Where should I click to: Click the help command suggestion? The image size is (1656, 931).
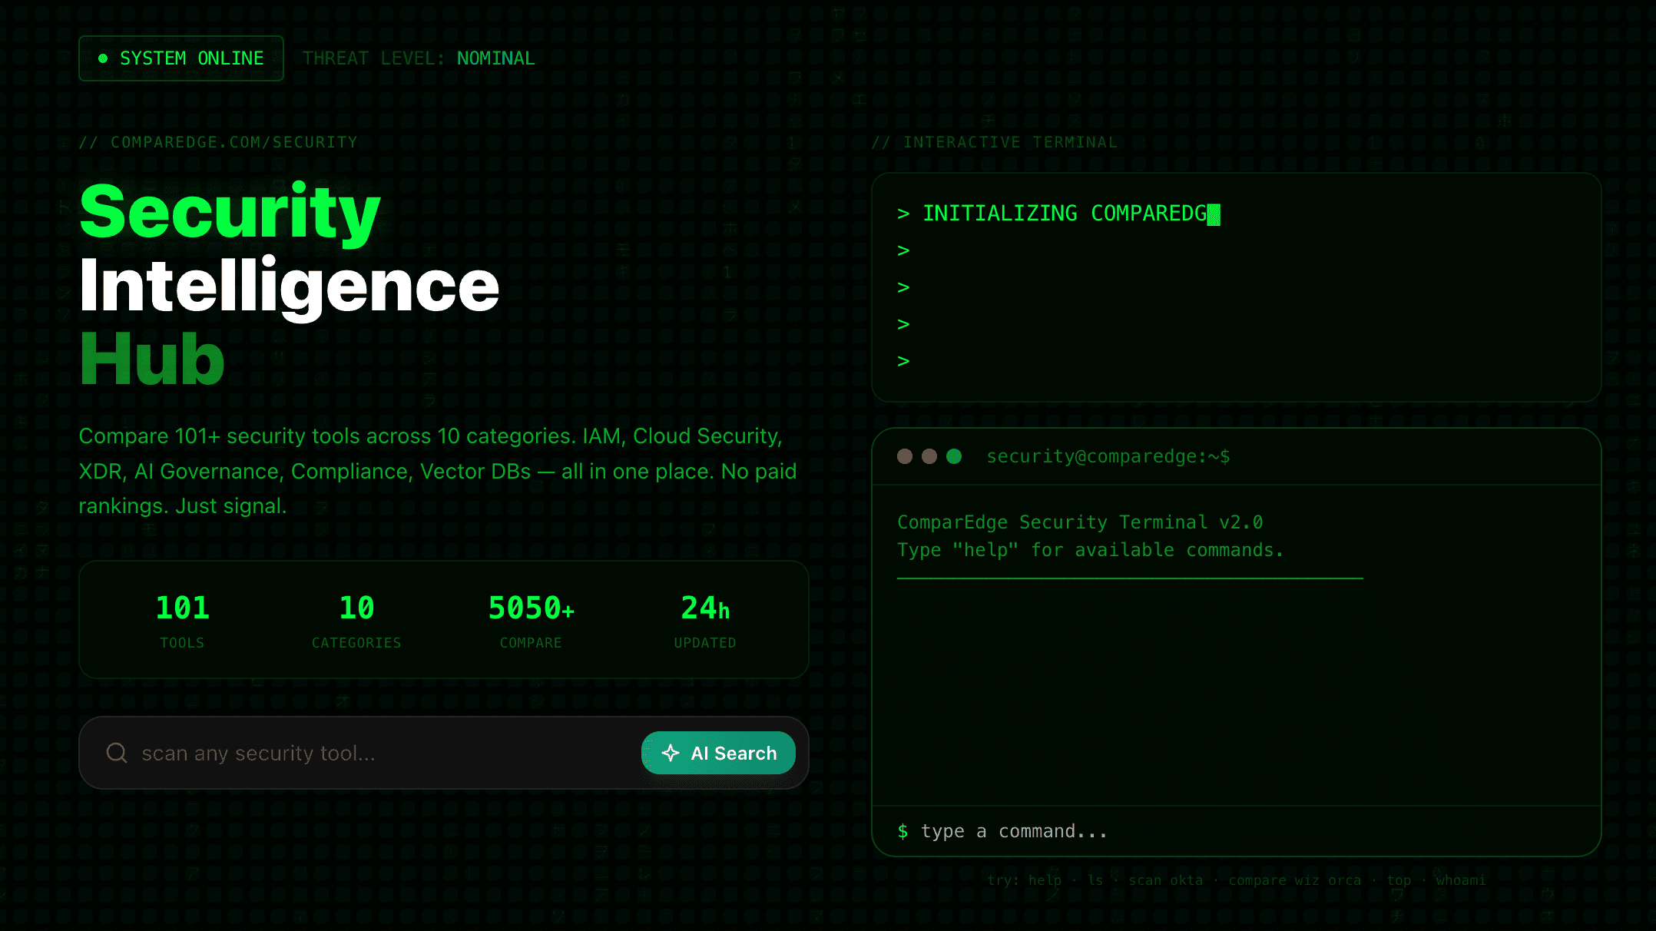(1045, 880)
